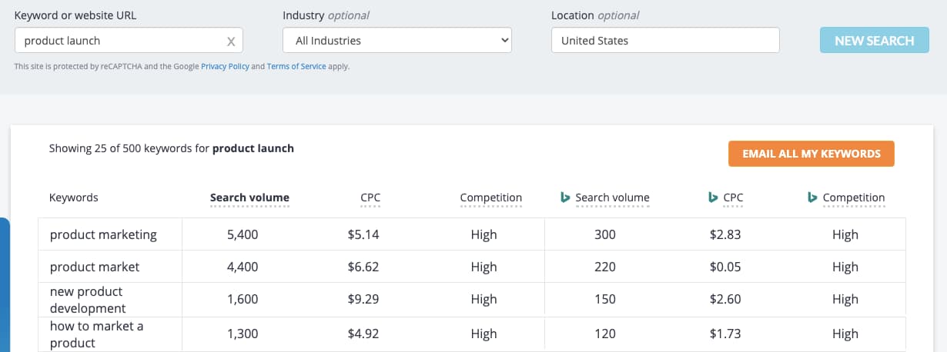Click the Bing icon beside Competition header
Image resolution: width=947 pixels, height=352 pixels.
click(x=812, y=198)
